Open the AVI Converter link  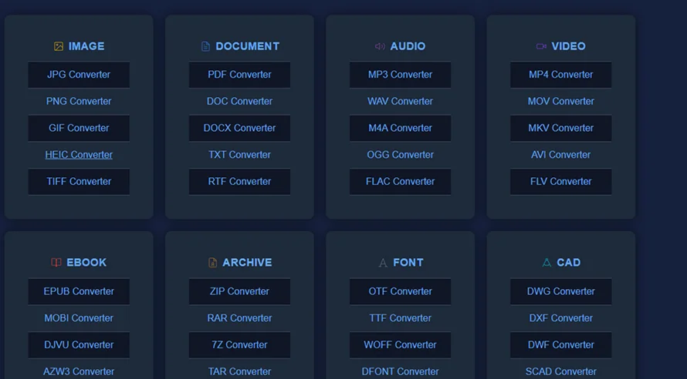pyautogui.click(x=561, y=155)
